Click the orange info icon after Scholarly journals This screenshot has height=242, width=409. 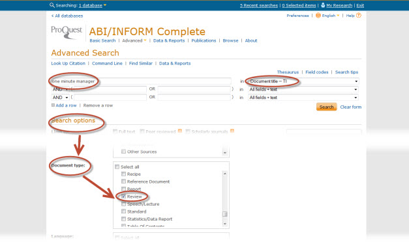(232, 131)
